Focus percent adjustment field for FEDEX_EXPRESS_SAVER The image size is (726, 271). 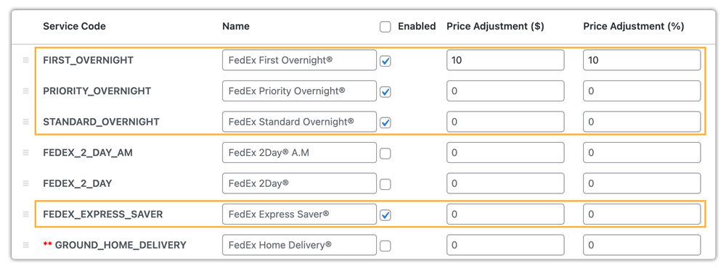pos(642,214)
